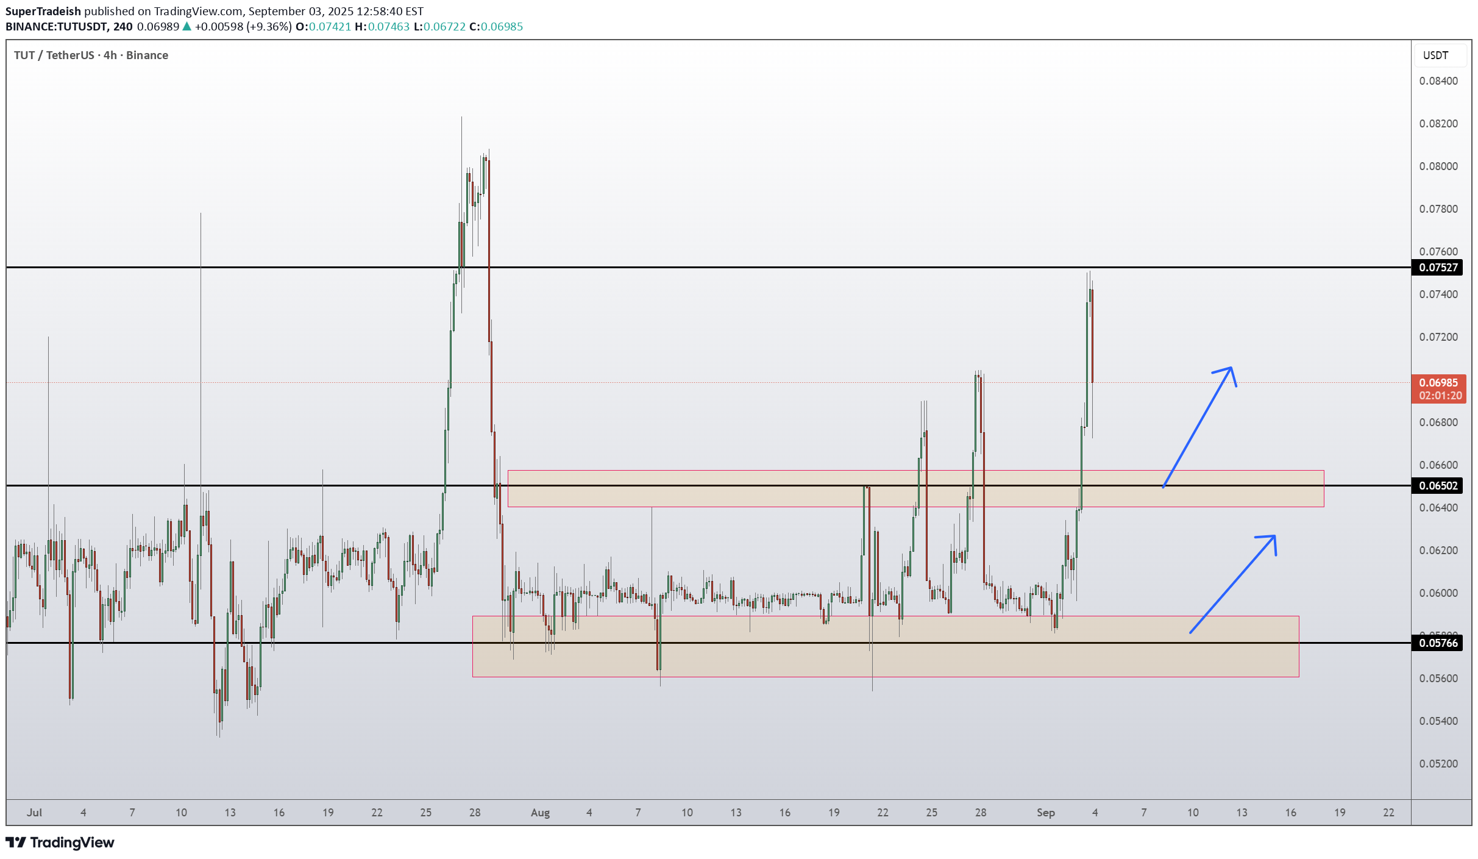The width and height of the screenshot is (1478, 859).
Task: Click the BINANCE:TUTUSDT symbol text
Action: click(57, 26)
